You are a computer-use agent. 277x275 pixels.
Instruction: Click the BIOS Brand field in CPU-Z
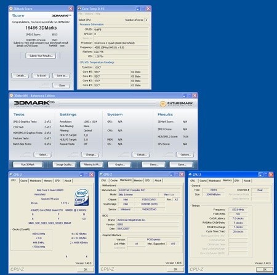tap(148, 220)
